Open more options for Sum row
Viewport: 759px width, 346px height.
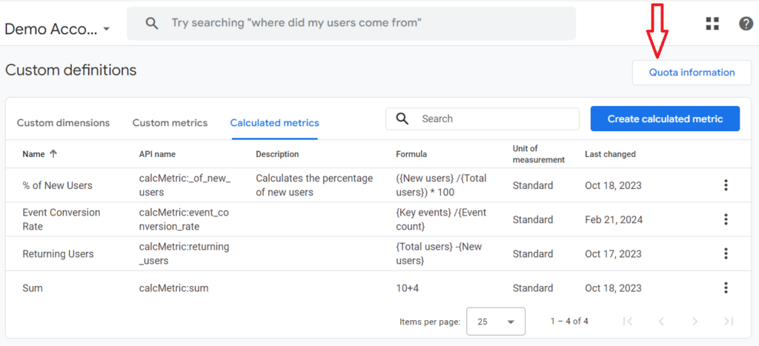pyautogui.click(x=726, y=288)
